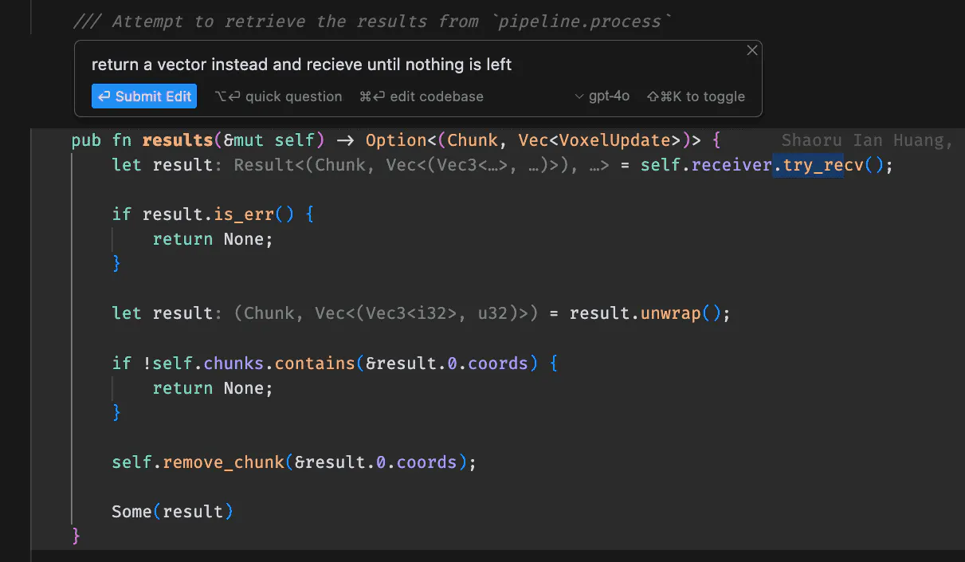Click the closing brace of results function

click(x=76, y=536)
